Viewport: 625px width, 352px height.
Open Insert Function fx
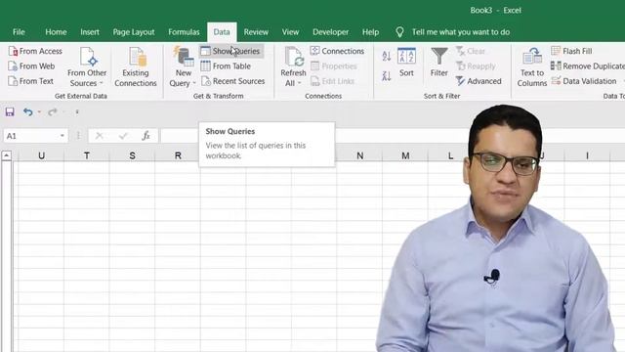[146, 136]
